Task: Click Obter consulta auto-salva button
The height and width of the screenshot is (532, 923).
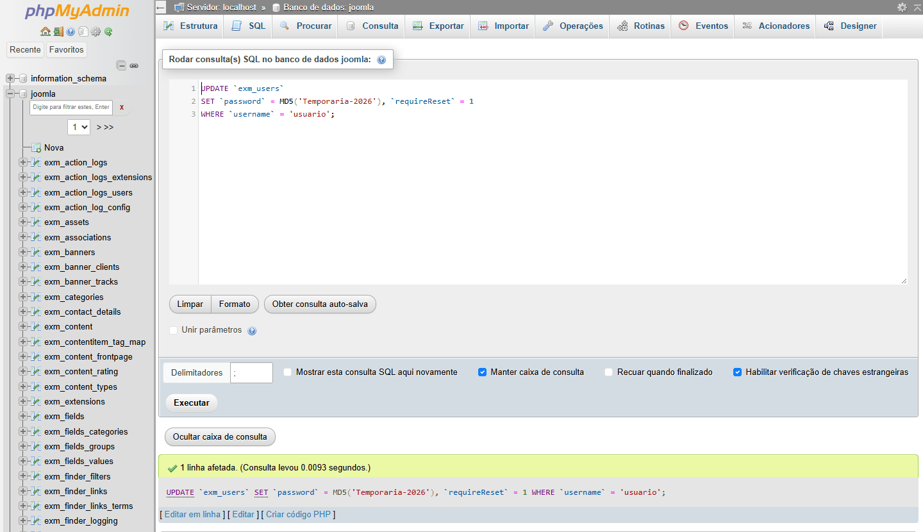Action: tap(320, 304)
